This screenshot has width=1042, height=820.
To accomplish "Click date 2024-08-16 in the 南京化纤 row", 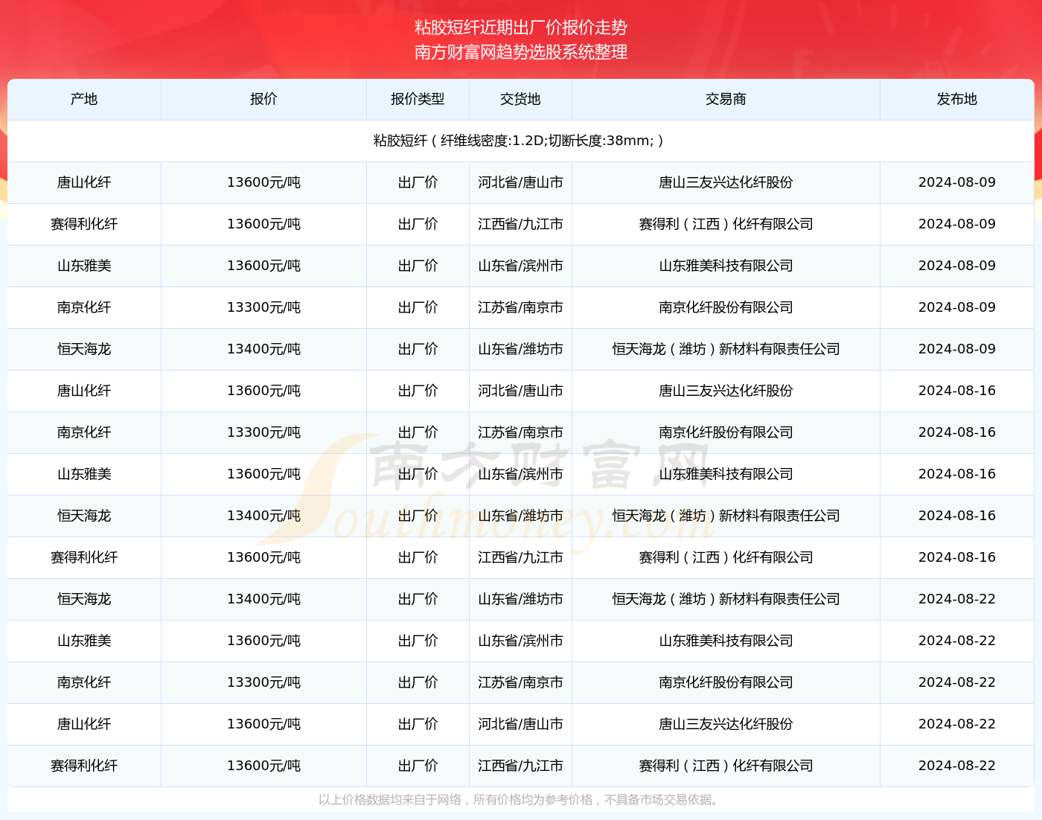I will click(957, 432).
